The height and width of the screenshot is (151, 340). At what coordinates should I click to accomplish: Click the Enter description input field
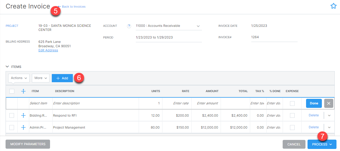click(x=95, y=103)
